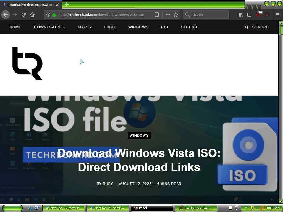Open the WINDOWS nav menu item
The image size is (283, 212).
click(x=138, y=27)
